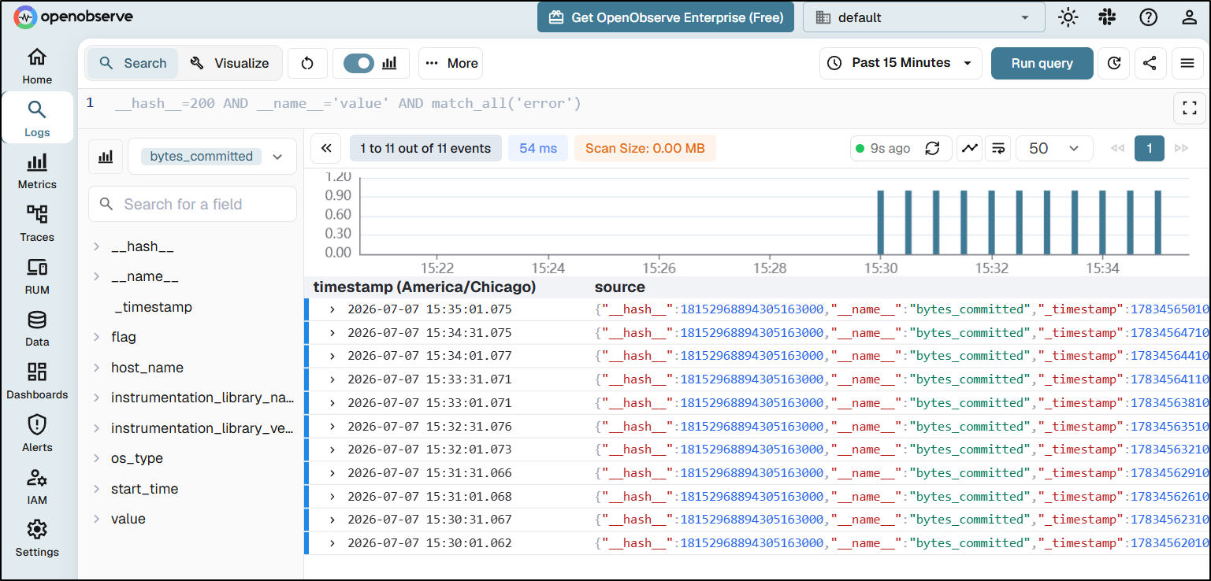Select instrumentation_library_ve... field
The width and height of the screenshot is (1211, 581).
tap(202, 428)
